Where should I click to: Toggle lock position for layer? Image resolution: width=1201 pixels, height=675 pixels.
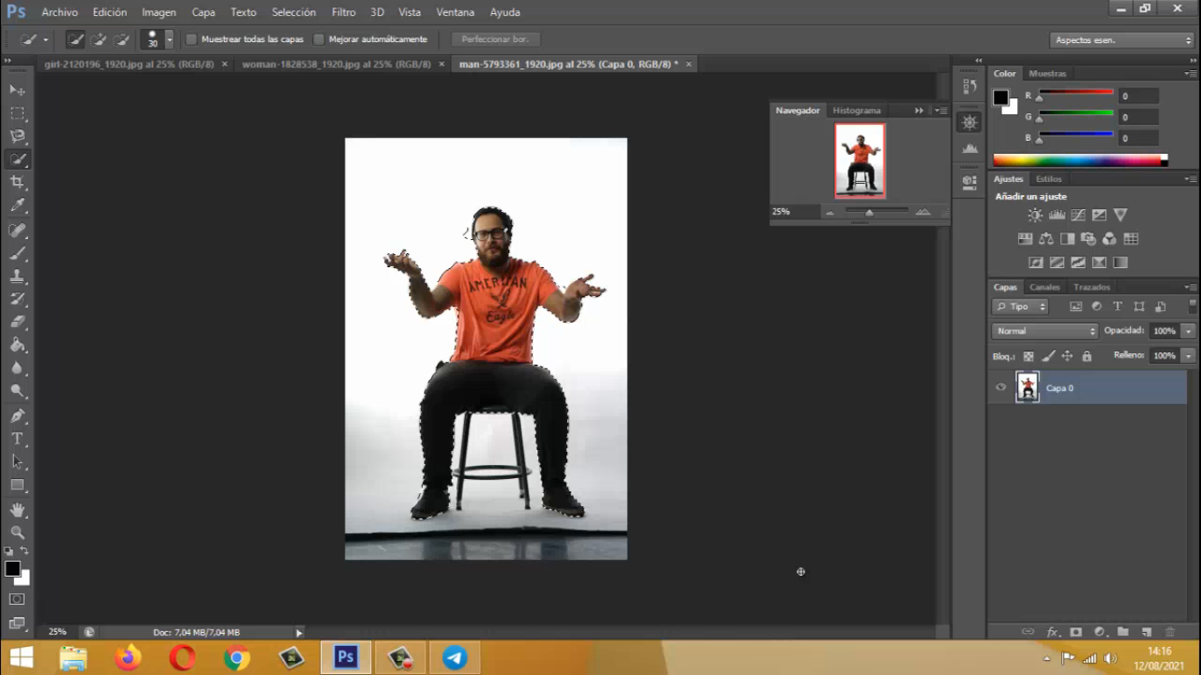[x=1067, y=356]
